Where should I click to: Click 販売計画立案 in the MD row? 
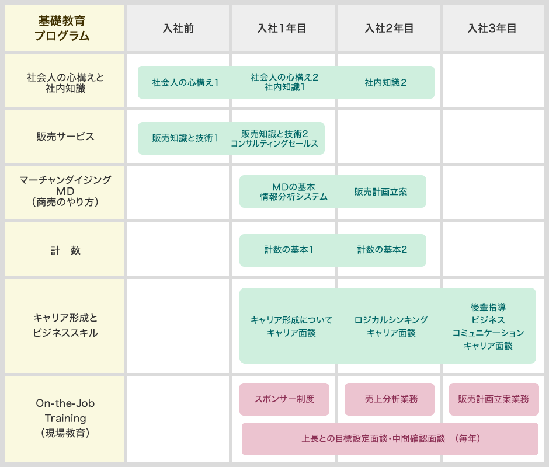(380, 191)
